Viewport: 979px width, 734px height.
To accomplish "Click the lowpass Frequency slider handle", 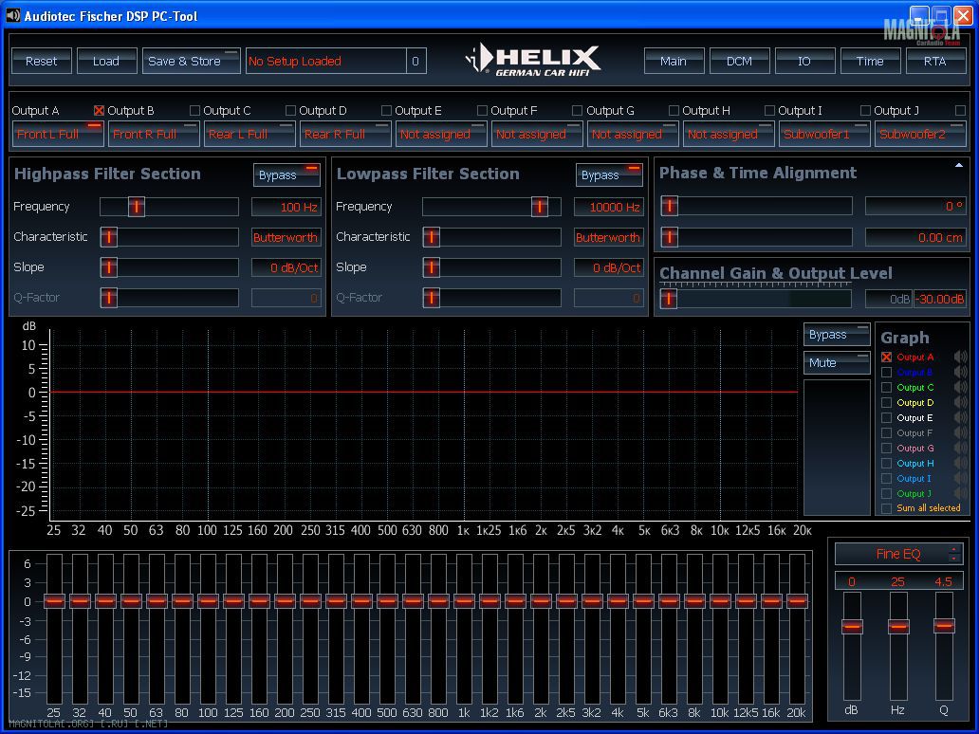I will coord(540,207).
